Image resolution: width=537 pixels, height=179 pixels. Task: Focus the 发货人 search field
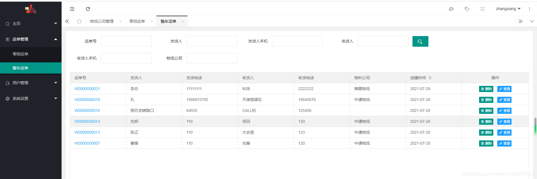click(212, 41)
